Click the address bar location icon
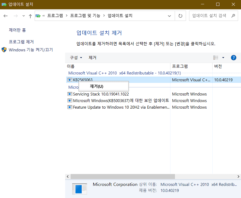This screenshot has width=241, height=198. (38, 16)
